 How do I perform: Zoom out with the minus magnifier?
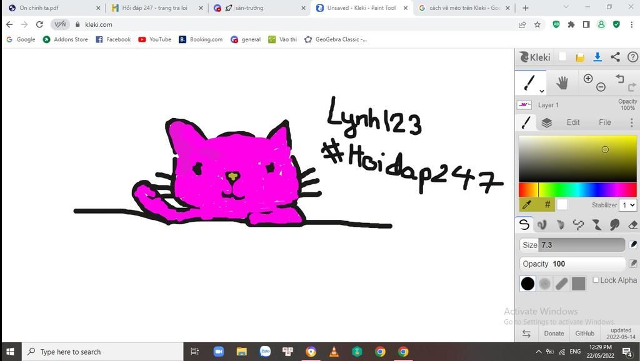(601, 86)
